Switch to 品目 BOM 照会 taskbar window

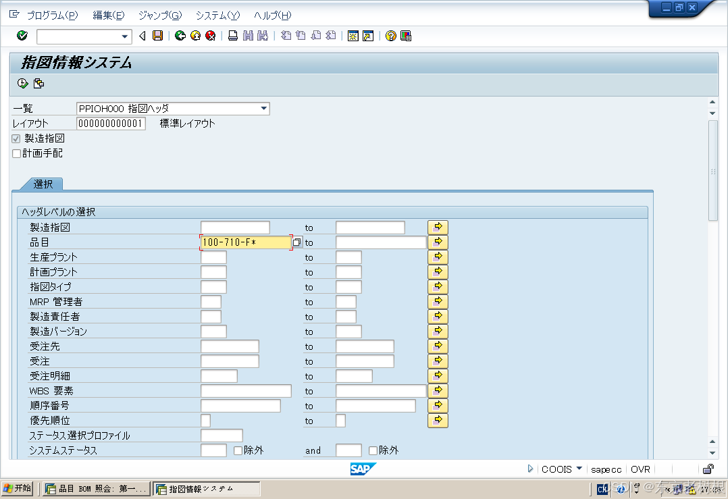point(97,488)
